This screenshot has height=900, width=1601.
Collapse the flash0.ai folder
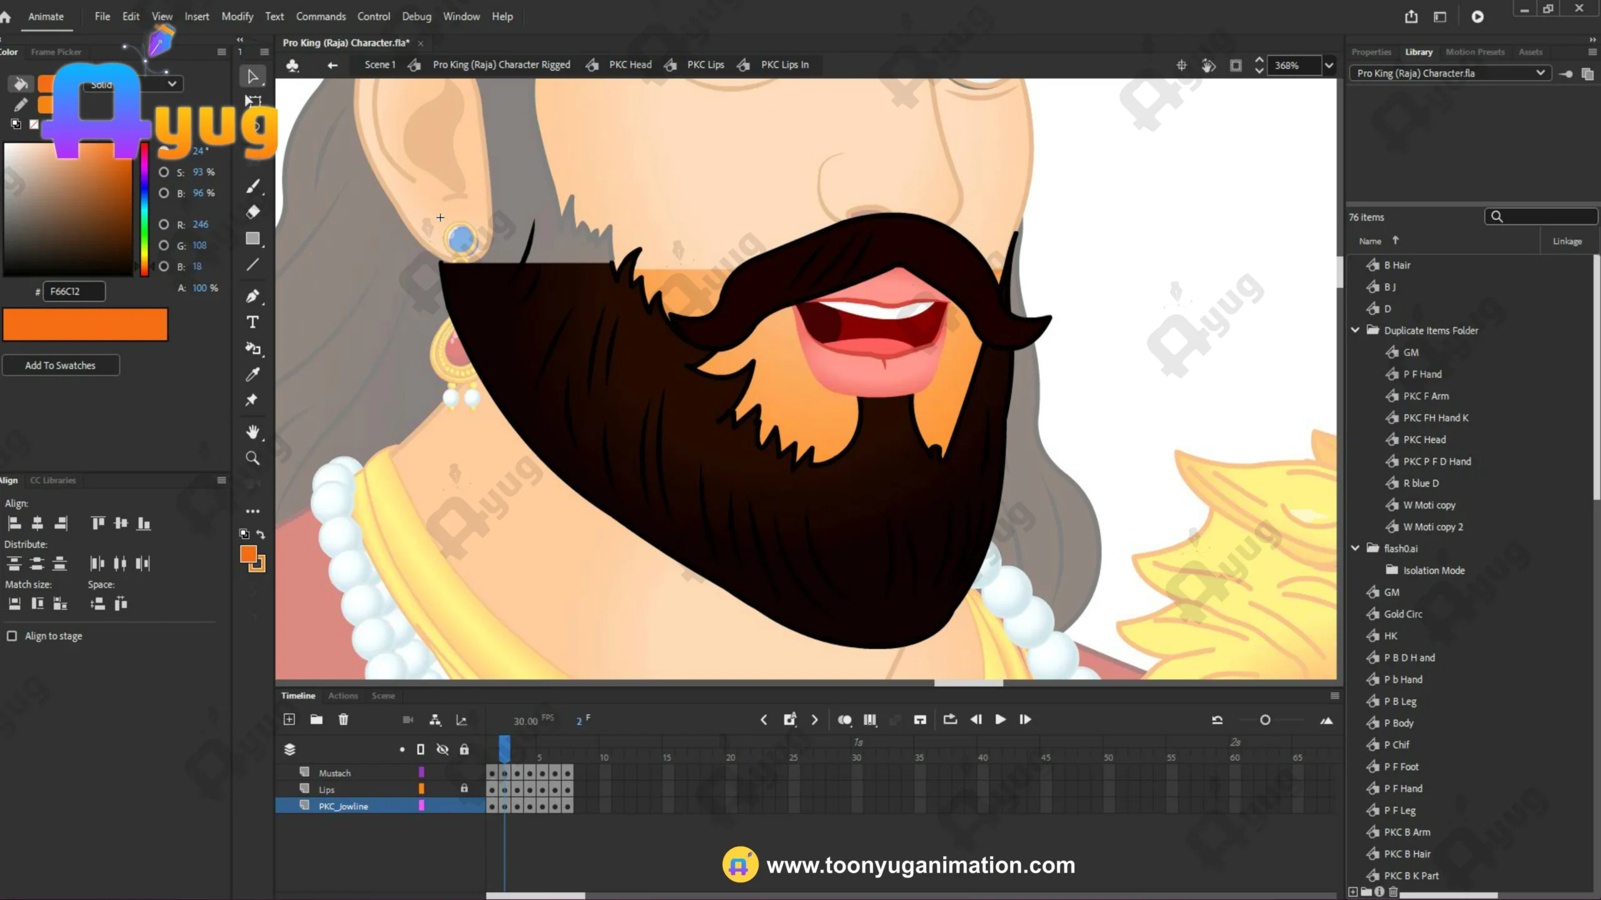(x=1355, y=548)
